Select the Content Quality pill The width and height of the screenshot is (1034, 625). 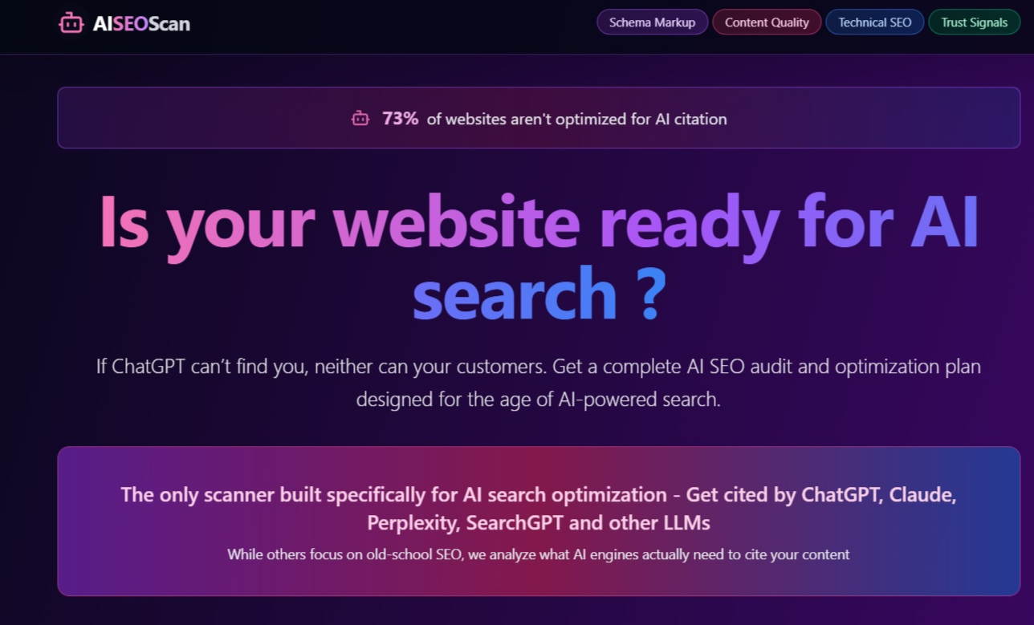tap(767, 22)
